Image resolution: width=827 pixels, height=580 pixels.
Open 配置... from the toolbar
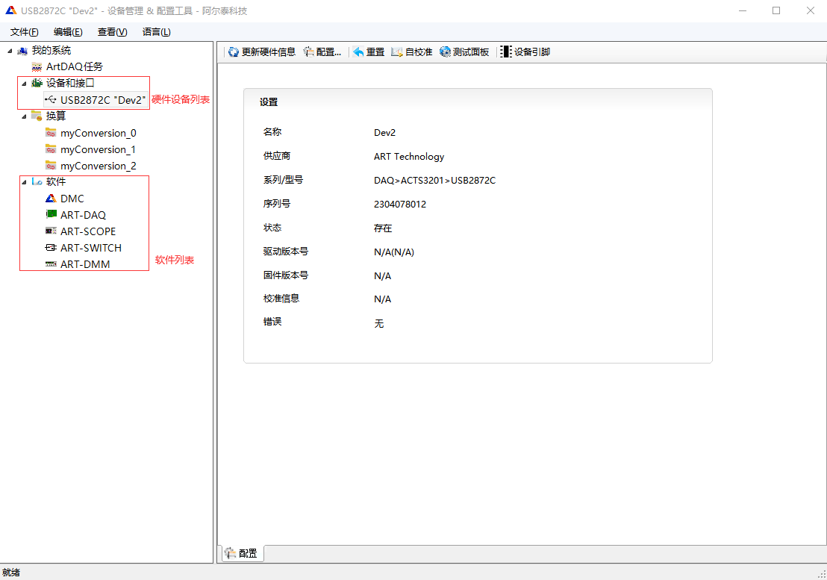[x=308, y=52]
